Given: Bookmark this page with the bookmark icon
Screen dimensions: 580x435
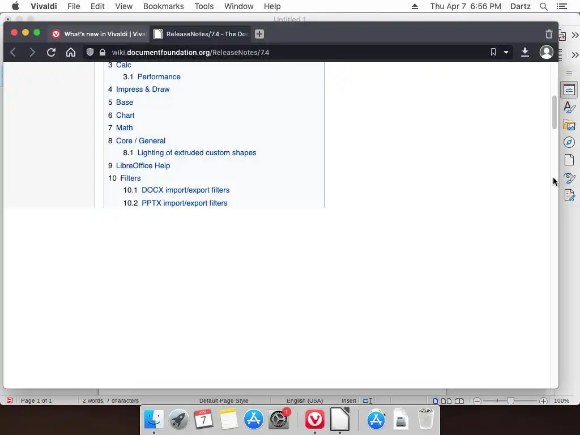Looking at the screenshot, I should 493,52.
